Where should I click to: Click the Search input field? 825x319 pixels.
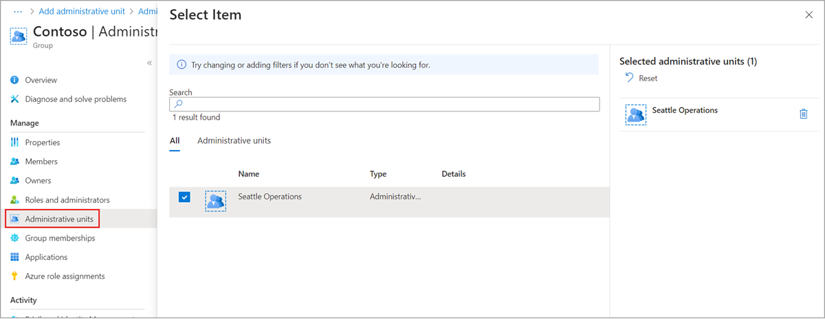pyautogui.click(x=385, y=104)
